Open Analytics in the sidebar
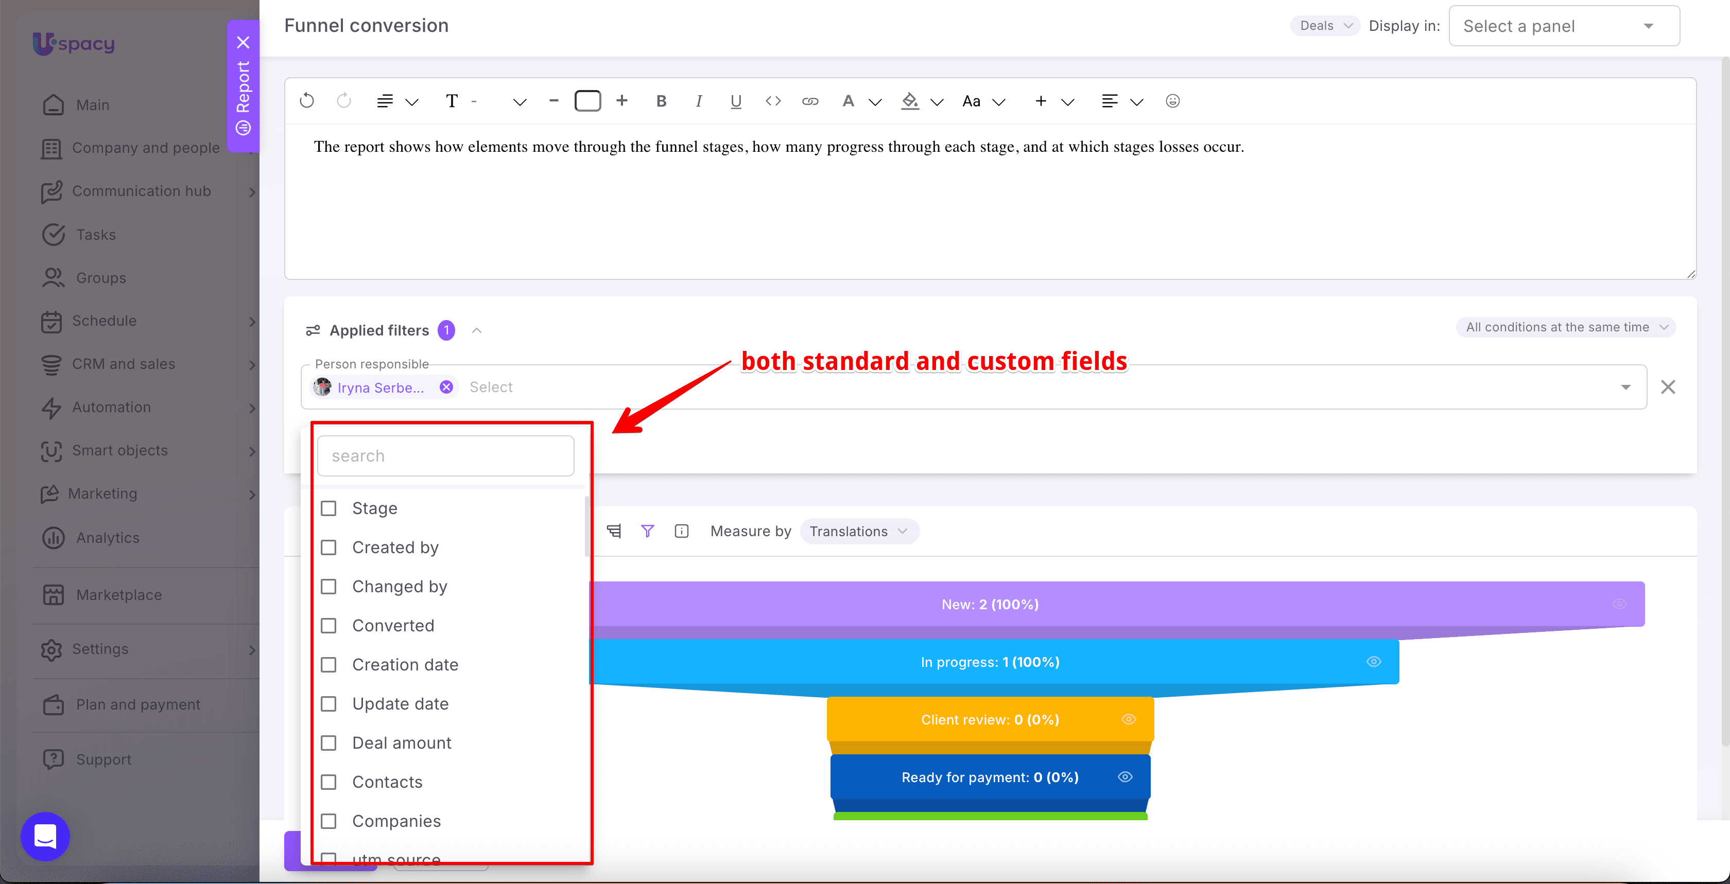Viewport: 1730px width, 884px height. 108,538
